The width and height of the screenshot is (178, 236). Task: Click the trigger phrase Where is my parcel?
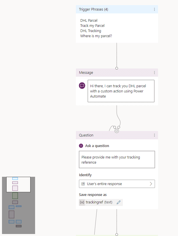96,36
